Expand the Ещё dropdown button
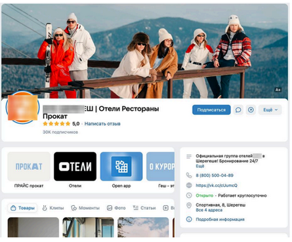 [270, 110]
